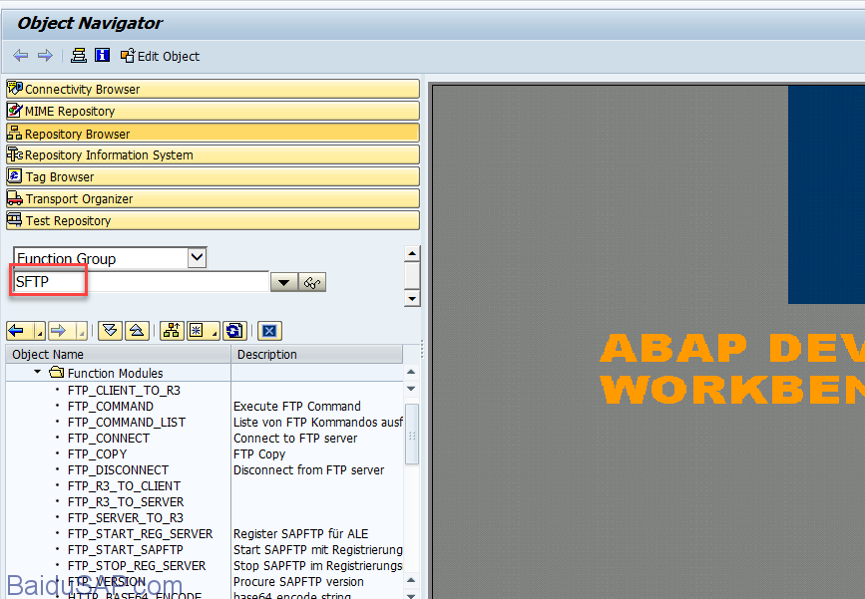Click the display object glasses icon

coord(313,283)
